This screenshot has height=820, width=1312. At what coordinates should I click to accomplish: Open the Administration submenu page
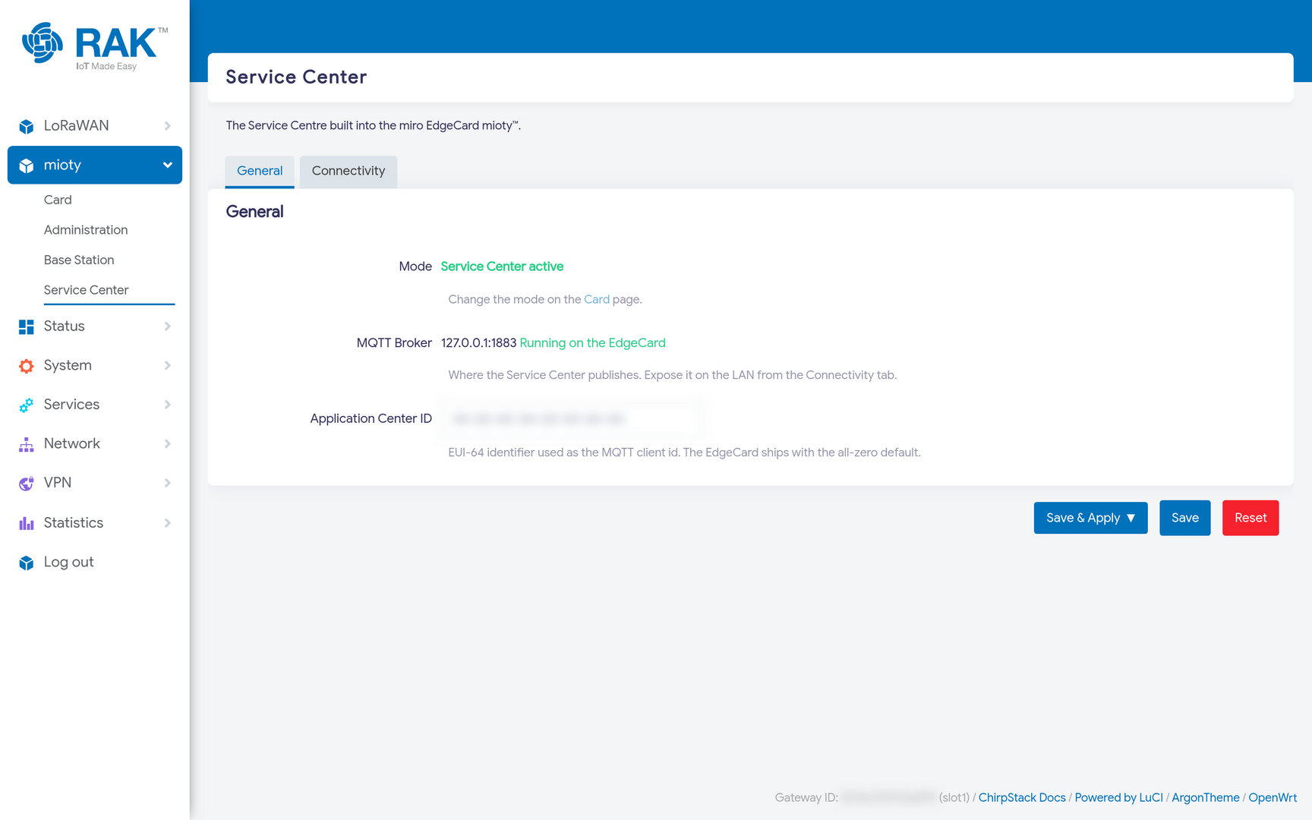86,230
